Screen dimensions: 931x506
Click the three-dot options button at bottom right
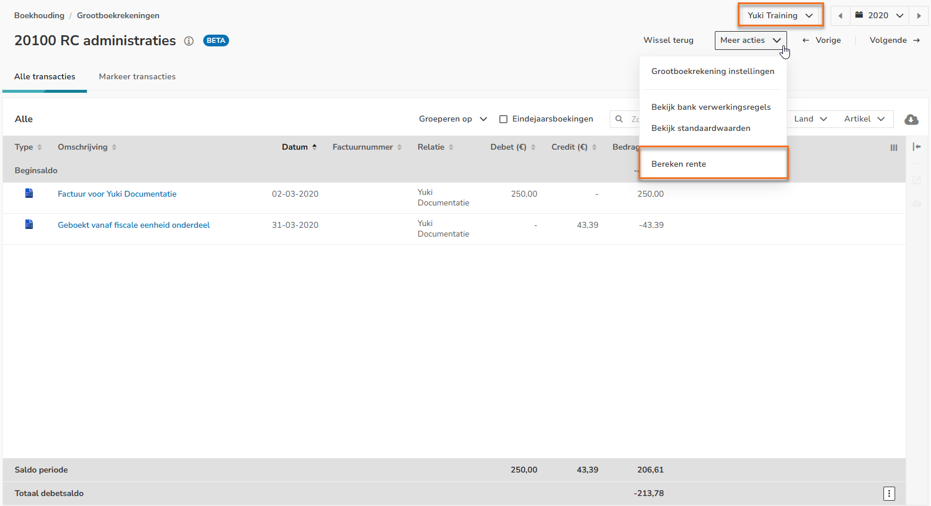coord(889,494)
